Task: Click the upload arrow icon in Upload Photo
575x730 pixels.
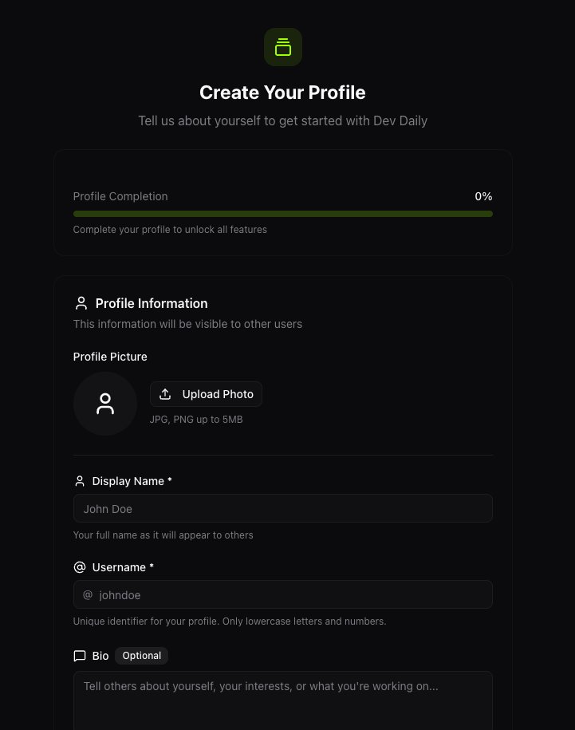Action: point(165,394)
